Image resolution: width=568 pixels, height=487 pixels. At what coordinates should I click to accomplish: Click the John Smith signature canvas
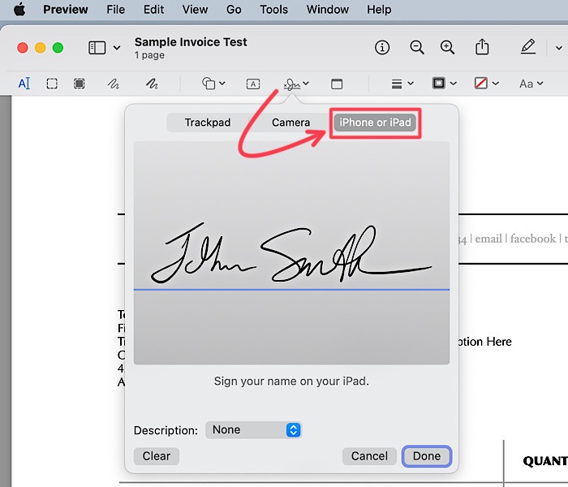click(291, 252)
